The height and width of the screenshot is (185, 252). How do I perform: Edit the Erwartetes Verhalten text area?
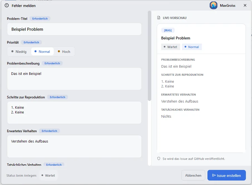coord(74,146)
